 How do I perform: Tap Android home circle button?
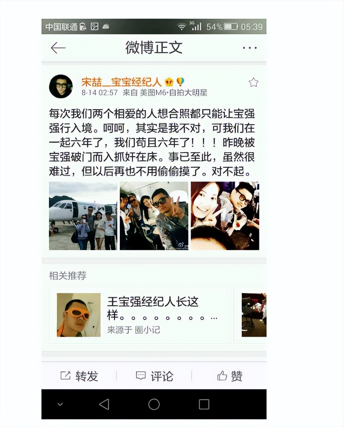click(x=154, y=404)
